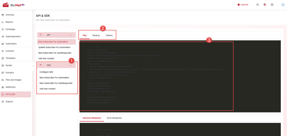Open the user profile avatar

coord(283,4)
